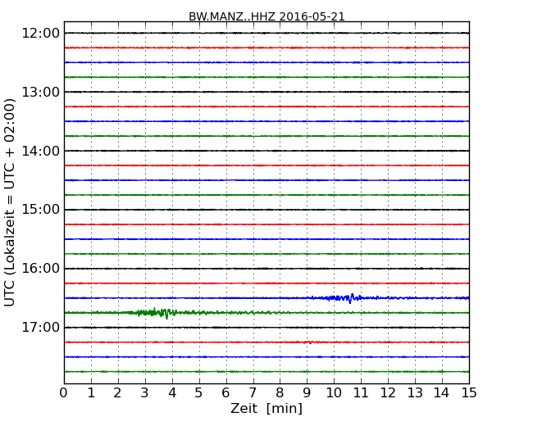Click the small red trace spike after 17:00
Screen dimensions: 533x426
coord(309,342)
